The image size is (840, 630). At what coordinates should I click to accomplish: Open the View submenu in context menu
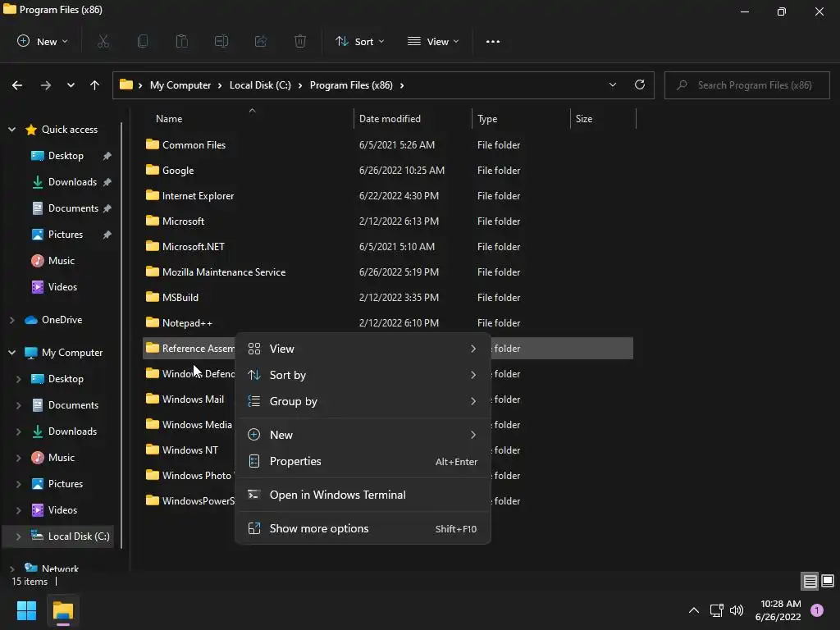point(363,349)
